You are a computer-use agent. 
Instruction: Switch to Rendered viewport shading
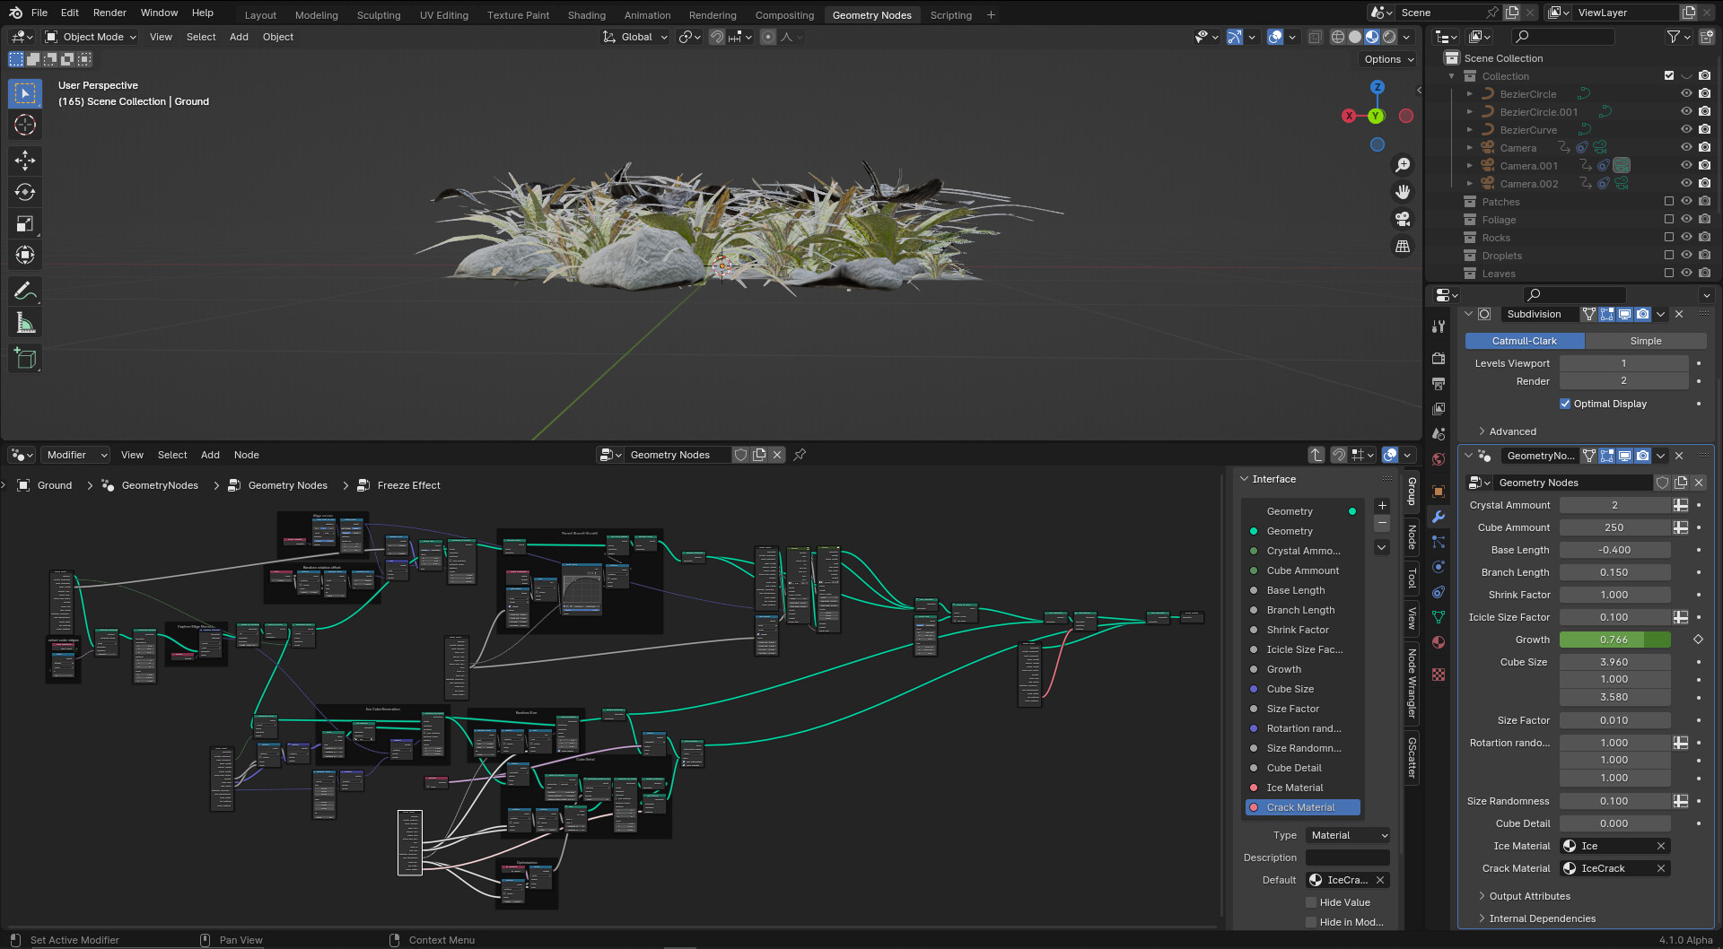coord(1389,37)
